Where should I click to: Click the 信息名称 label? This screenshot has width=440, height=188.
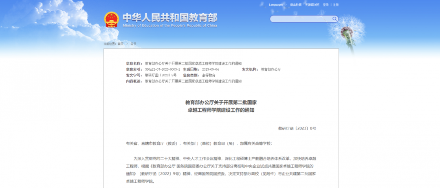[134, 63]
